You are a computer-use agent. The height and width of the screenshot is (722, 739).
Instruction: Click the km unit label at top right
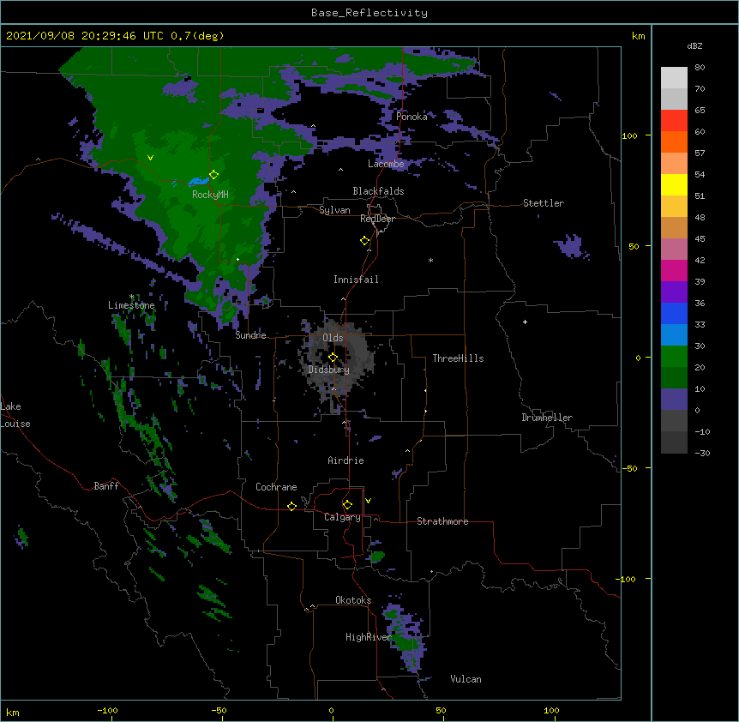638,36
